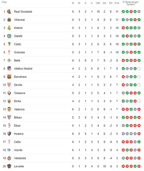Image resolution: width=144 pixels, height=171 pixels.
Task: Click the Klub column header
Action: (4, 2)
